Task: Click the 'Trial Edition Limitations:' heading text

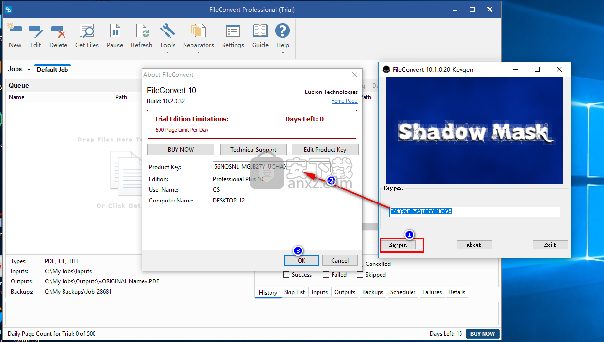Action: [191, 119]
